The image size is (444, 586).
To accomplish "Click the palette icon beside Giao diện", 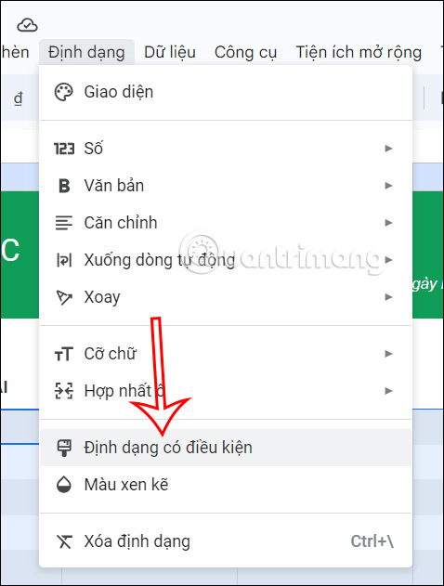I will pyautogui.click(x=63, y=92).
